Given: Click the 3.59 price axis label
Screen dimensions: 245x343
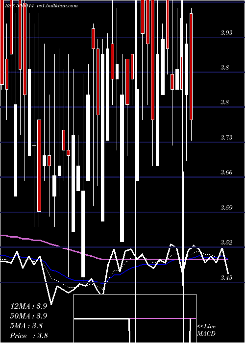Looking at the screenshot, I should coord(226,208).
